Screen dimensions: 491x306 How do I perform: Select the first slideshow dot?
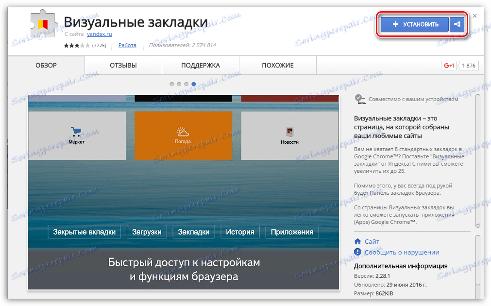click(171, 84)
